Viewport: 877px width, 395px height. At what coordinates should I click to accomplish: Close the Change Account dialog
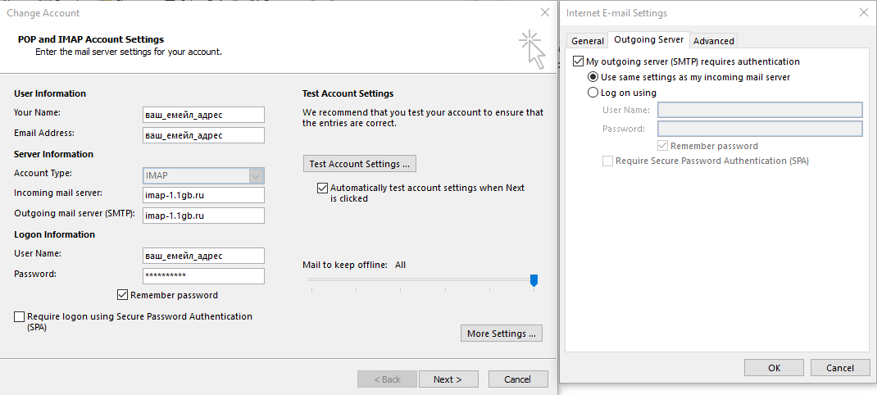point(545,13)
